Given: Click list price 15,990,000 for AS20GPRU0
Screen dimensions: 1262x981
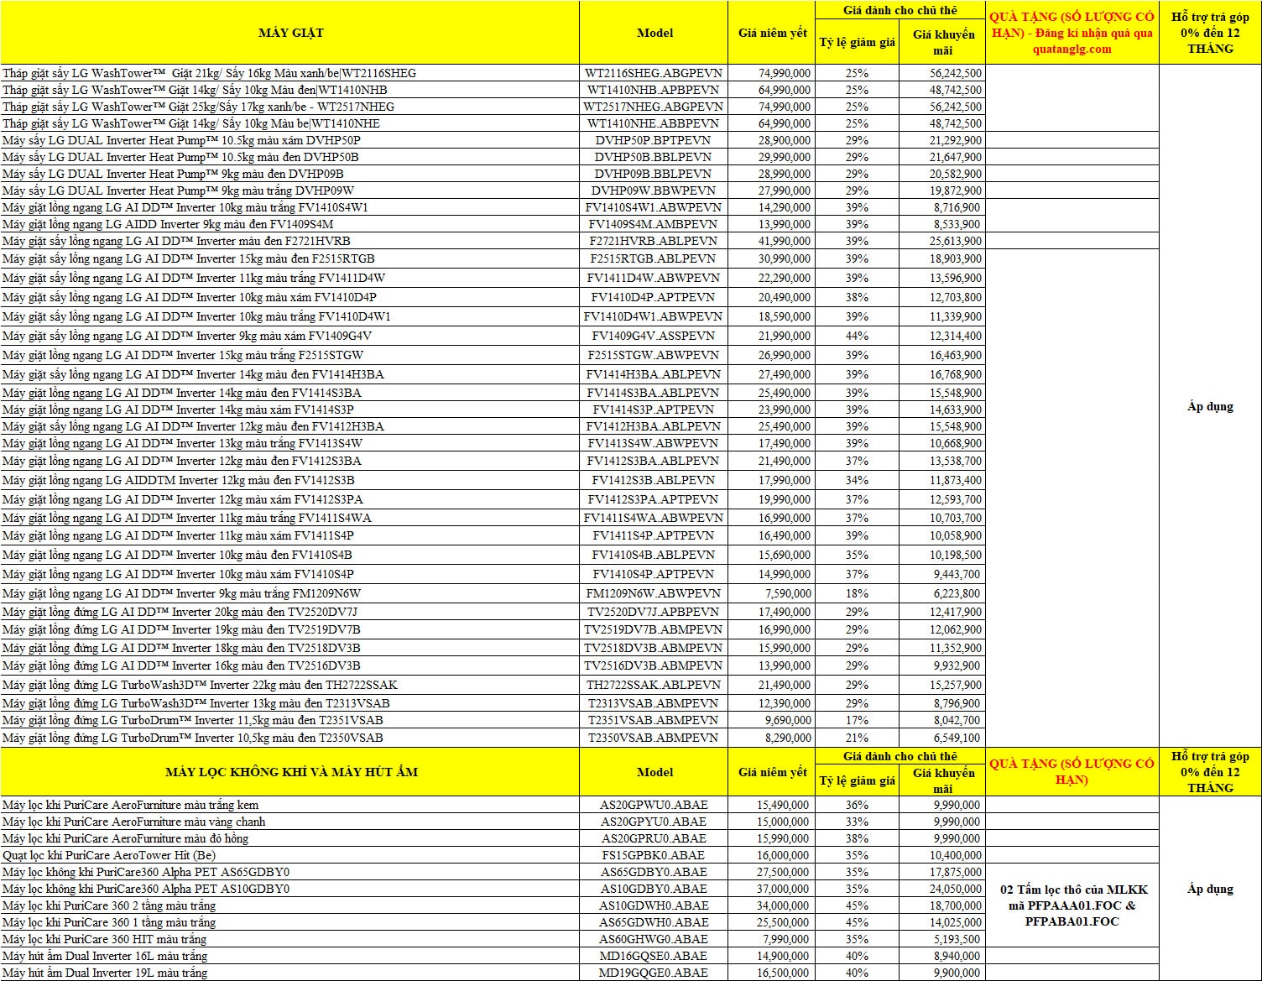Looking at the screenshot, I should tap(773, 838).
